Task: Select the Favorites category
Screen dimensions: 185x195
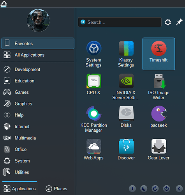Action: tap(38, 43)
